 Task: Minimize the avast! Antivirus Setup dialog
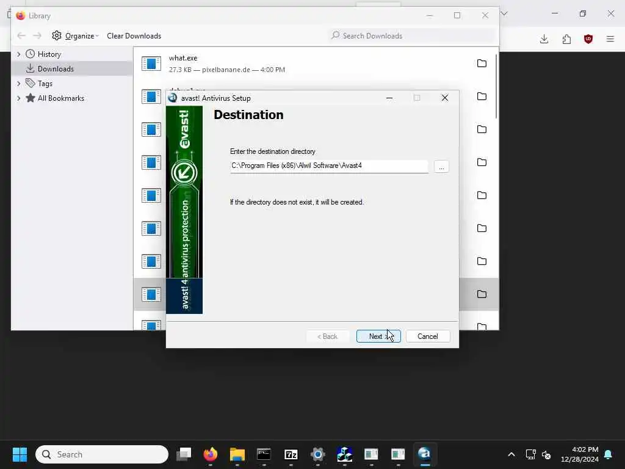click(x=389, y=98)
